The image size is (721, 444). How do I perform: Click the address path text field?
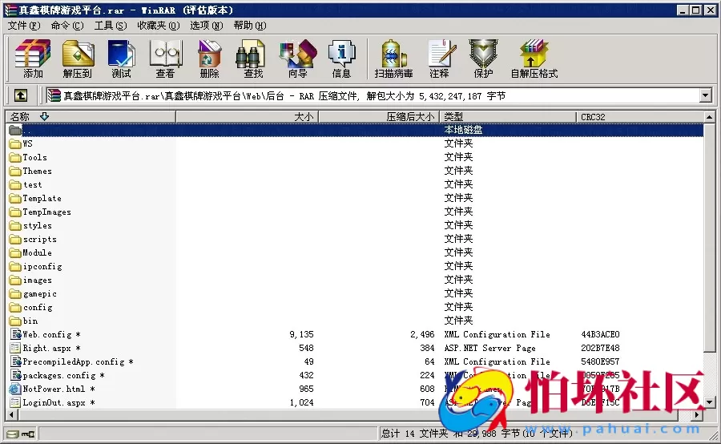click(373, 95)
